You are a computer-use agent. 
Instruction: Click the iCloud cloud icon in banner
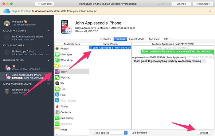pyautogui.click(x=7, y=11)
